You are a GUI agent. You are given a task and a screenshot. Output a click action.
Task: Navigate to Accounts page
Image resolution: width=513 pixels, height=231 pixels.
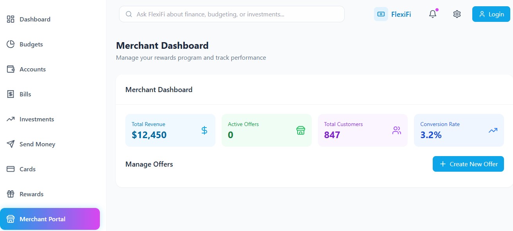point(33,69)
